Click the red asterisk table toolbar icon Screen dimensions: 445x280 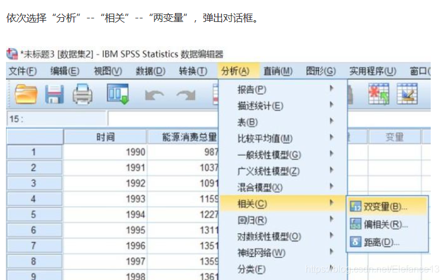tap(379, 94)
